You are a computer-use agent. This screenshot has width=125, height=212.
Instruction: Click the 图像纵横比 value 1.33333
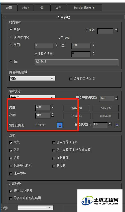pos(40,125)
